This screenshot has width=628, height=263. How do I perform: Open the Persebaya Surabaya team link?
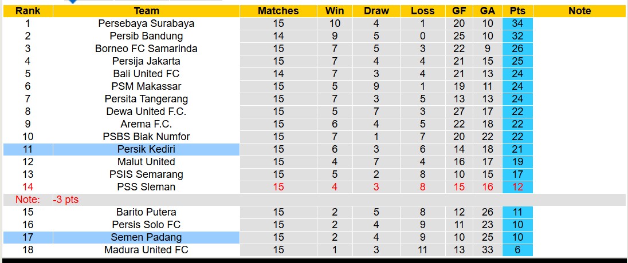[x=146, y=23]
